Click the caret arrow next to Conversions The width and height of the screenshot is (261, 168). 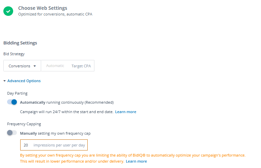(35, 66)
